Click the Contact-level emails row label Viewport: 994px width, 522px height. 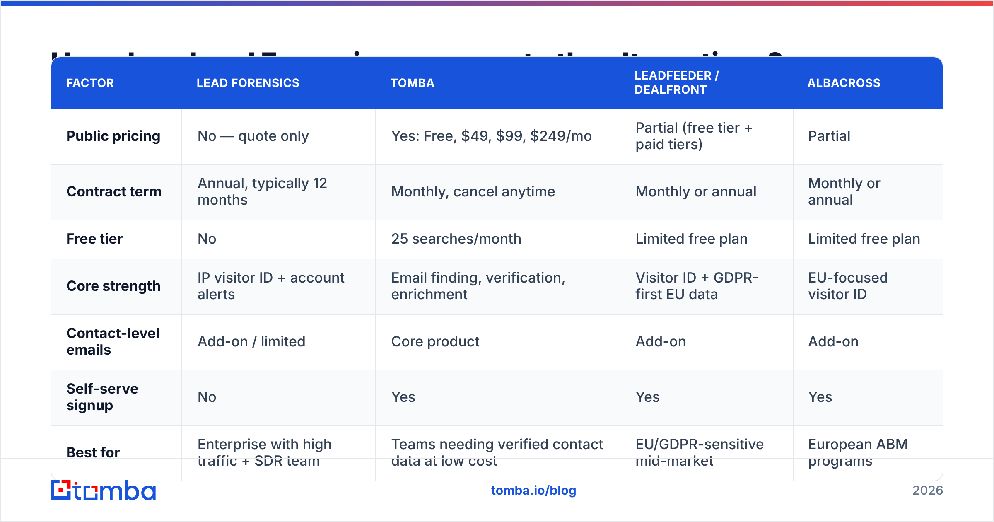click(x=113, y=341)
